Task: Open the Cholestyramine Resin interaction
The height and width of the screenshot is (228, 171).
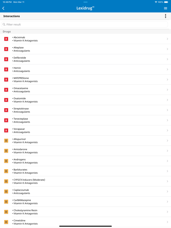Action: pyautogui.click(x=85, y=212)
